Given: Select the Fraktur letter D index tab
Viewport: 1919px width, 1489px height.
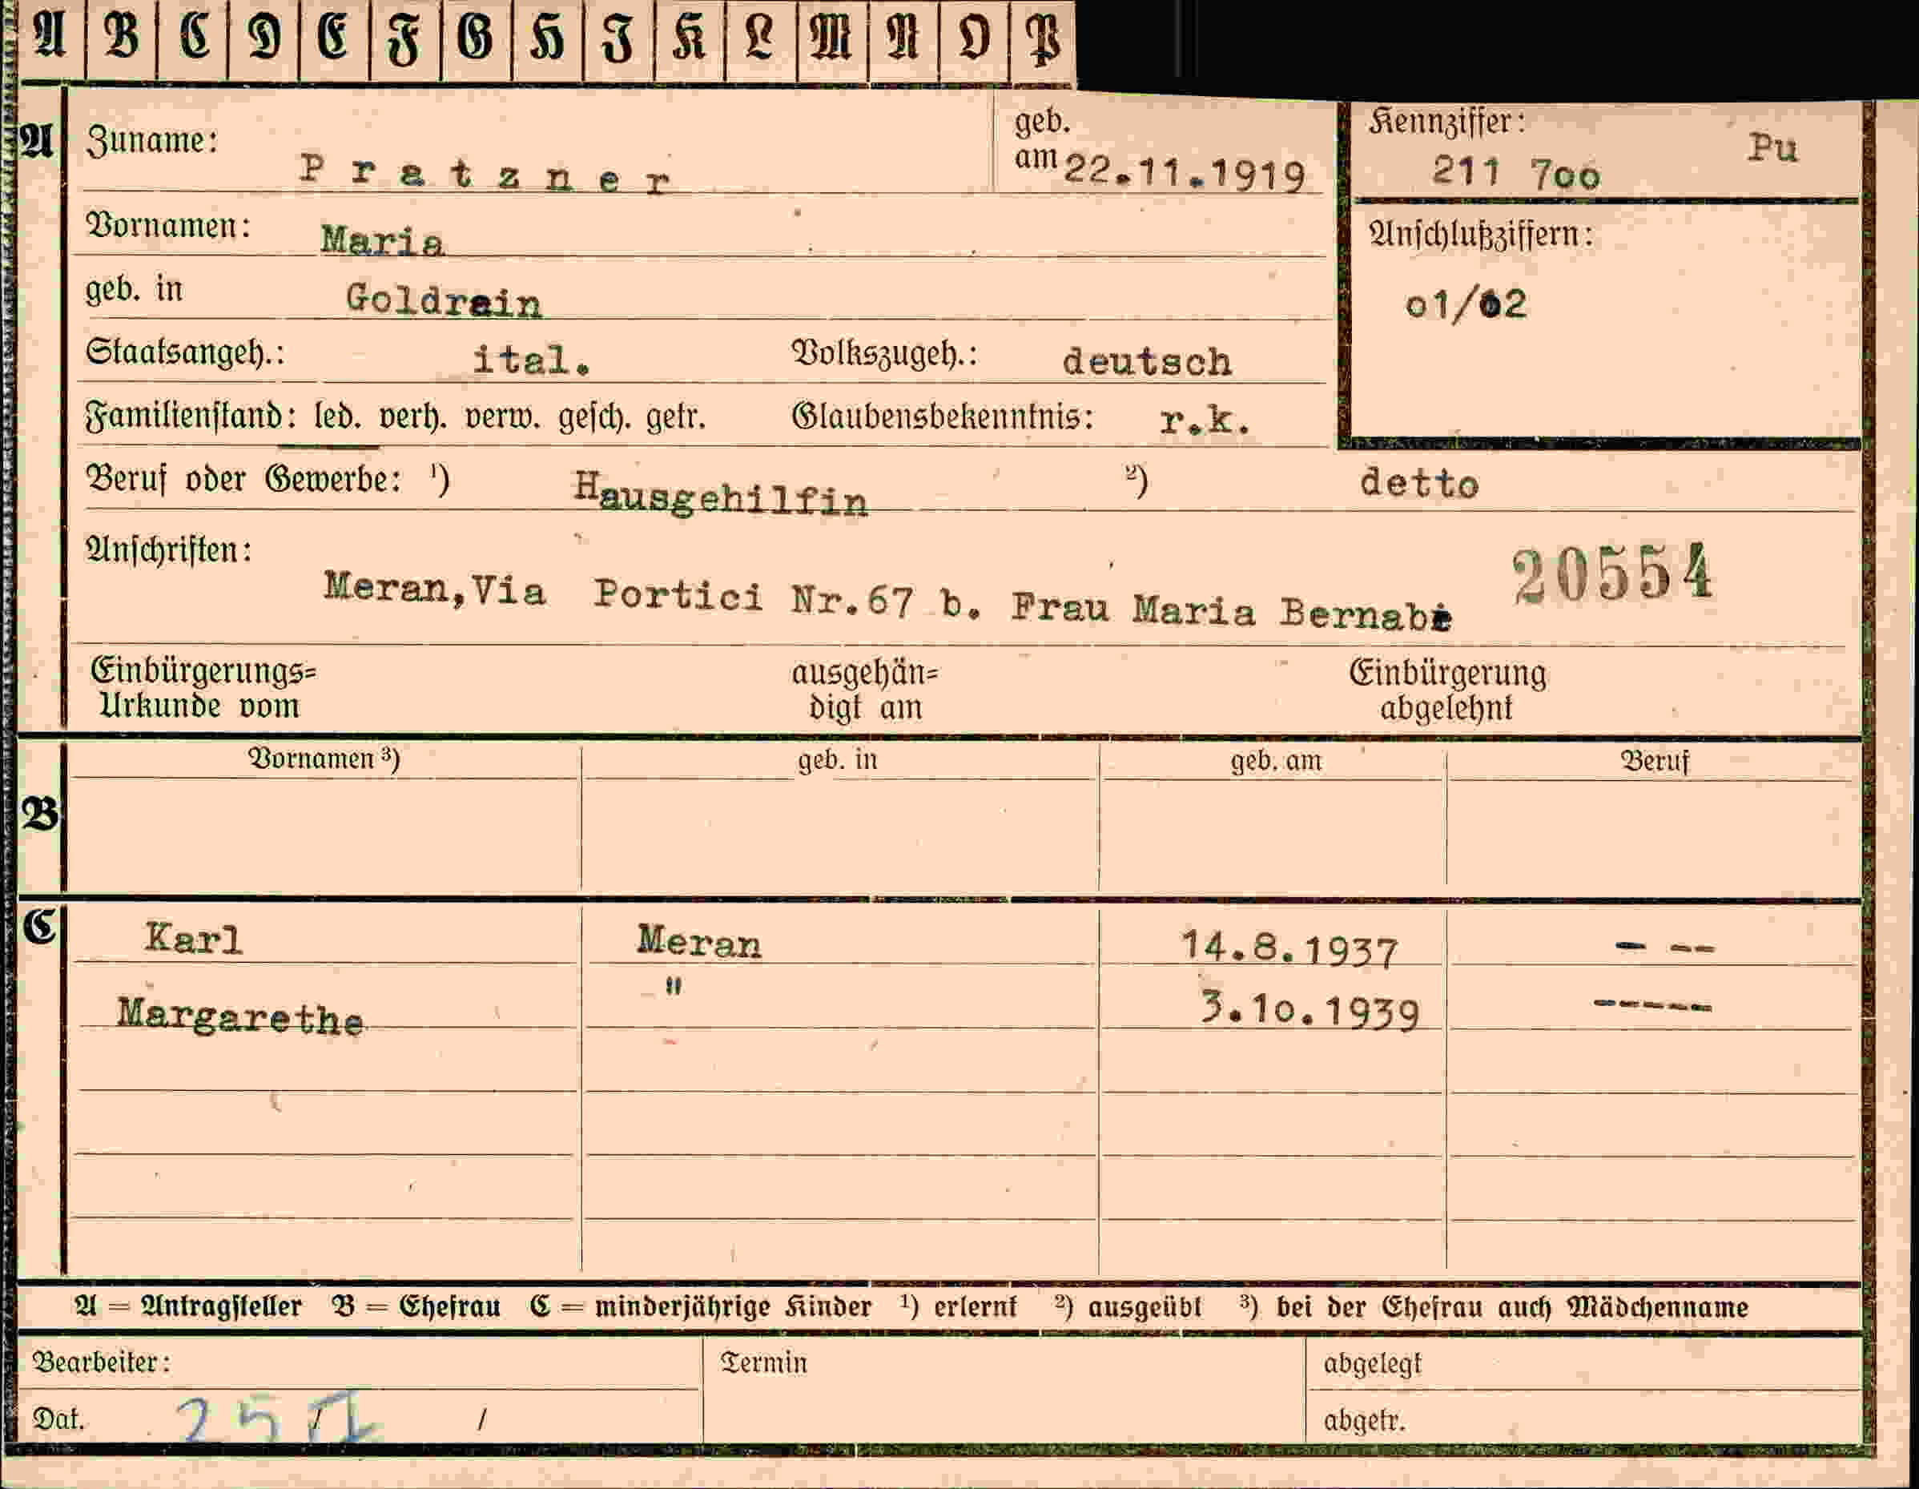Looking at the screenshot, I should click(x=264, y=39).
